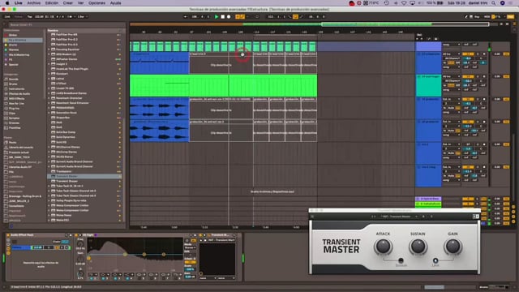The image size is (519, 292).
Task: Open the Drums browser category
Action: point(13,84)
